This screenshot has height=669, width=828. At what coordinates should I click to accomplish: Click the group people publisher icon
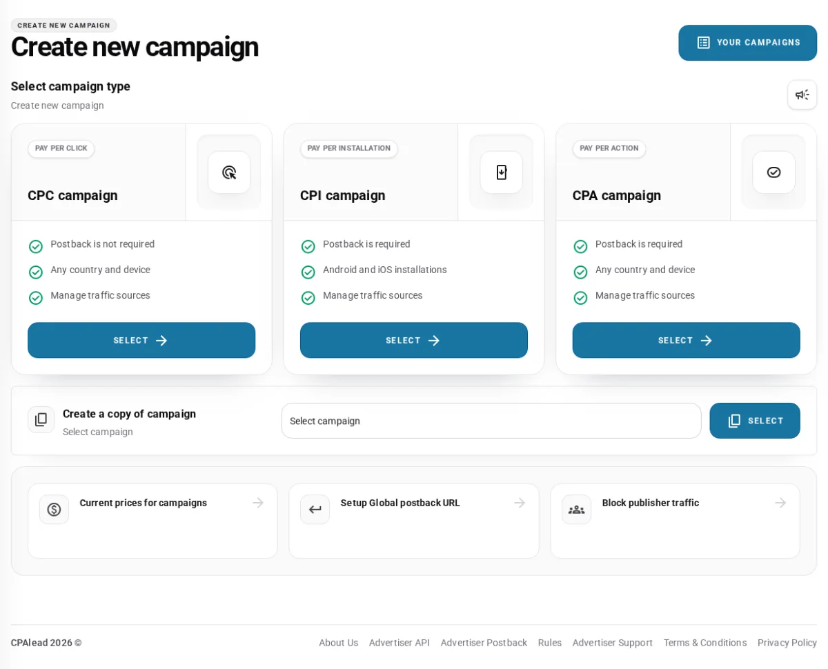point(576,510)
